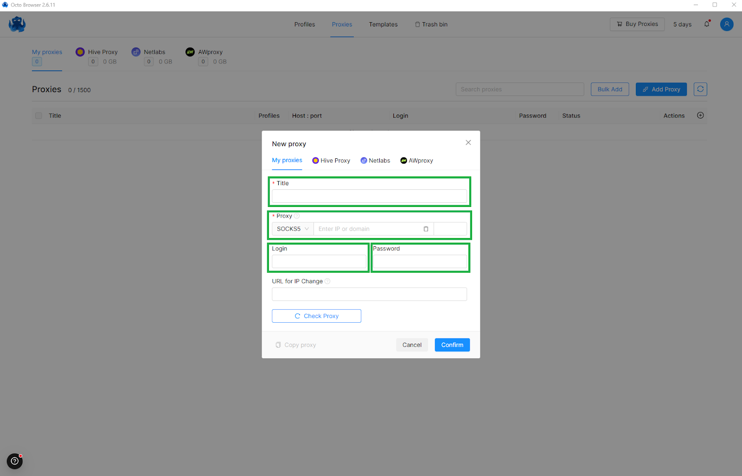Expand the SOCKS5 protocol dropdown
Screen dimensions: 742x476
pos(293,229)
